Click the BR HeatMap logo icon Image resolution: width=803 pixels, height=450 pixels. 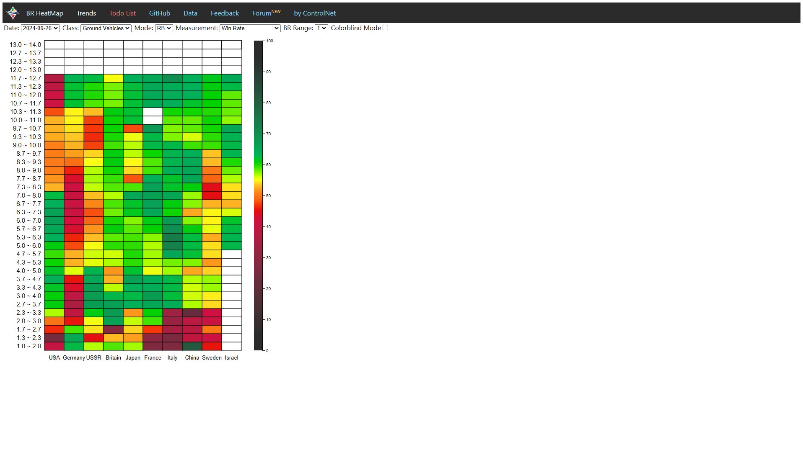[13, 13]
